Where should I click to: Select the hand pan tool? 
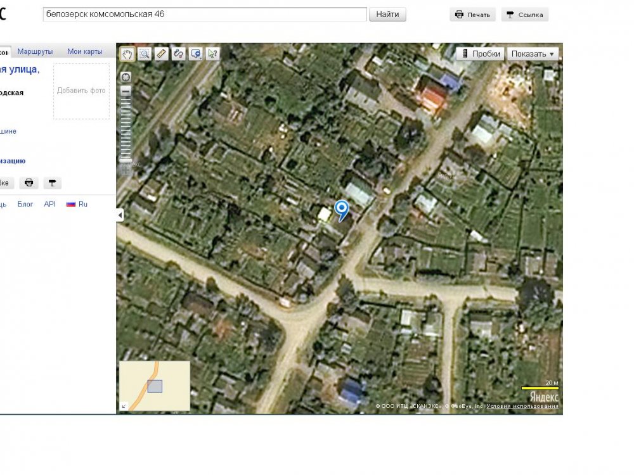(x=127, y=54)
